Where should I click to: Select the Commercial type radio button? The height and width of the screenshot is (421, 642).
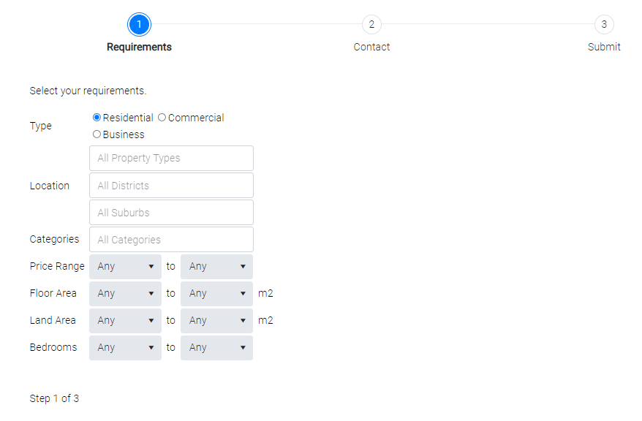click(x=162, y=118)
